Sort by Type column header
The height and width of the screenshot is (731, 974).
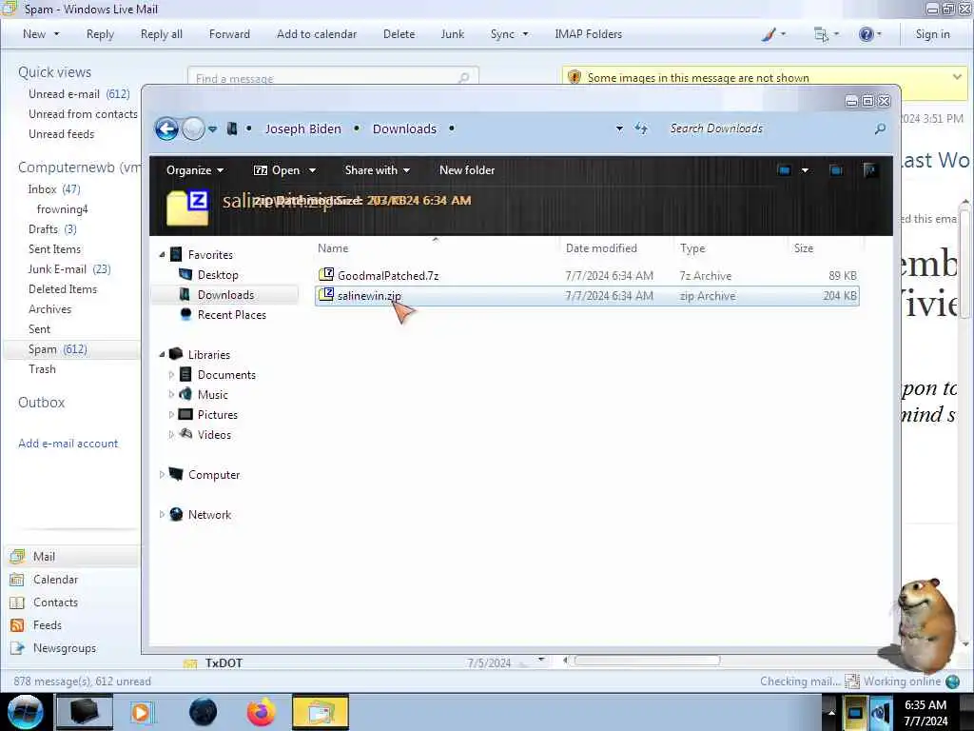click(x=692, y=248)
